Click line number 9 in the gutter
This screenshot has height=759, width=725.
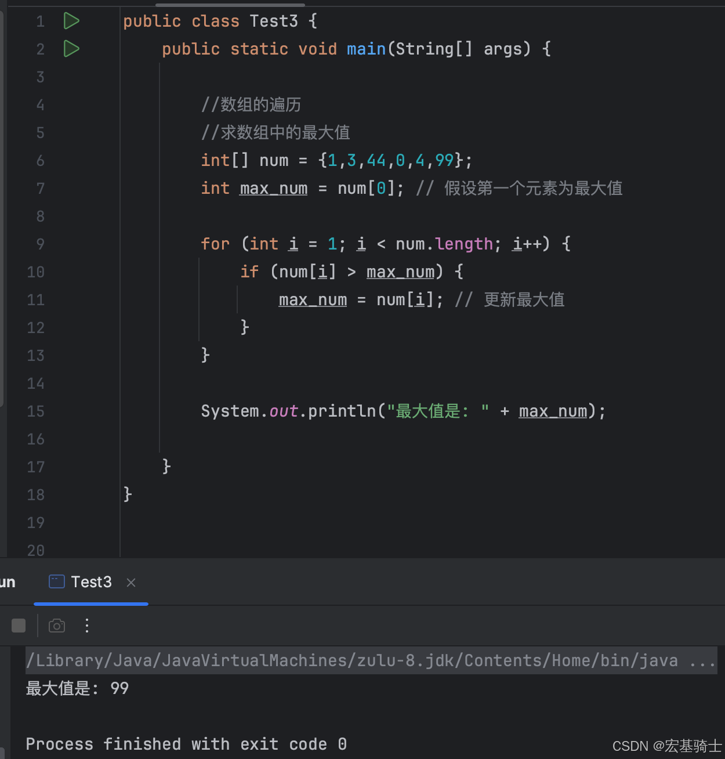pos(39,244)
